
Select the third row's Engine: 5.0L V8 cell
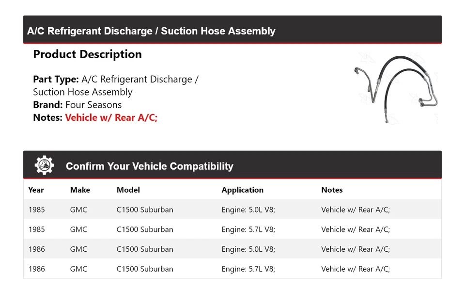[248, 249]
